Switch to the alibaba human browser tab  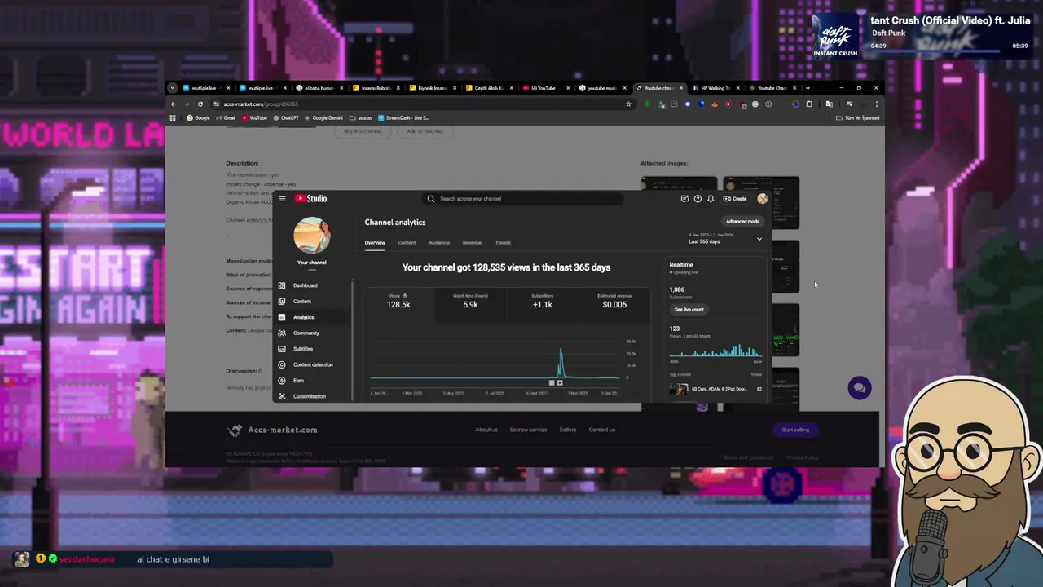click(x=319, y=88)
